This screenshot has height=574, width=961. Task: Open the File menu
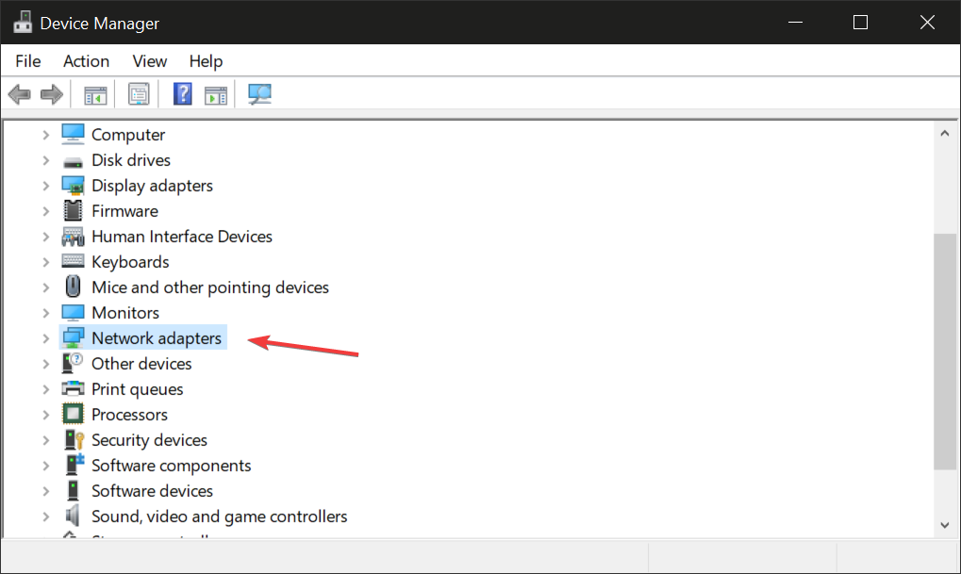(x=28, y=61)
